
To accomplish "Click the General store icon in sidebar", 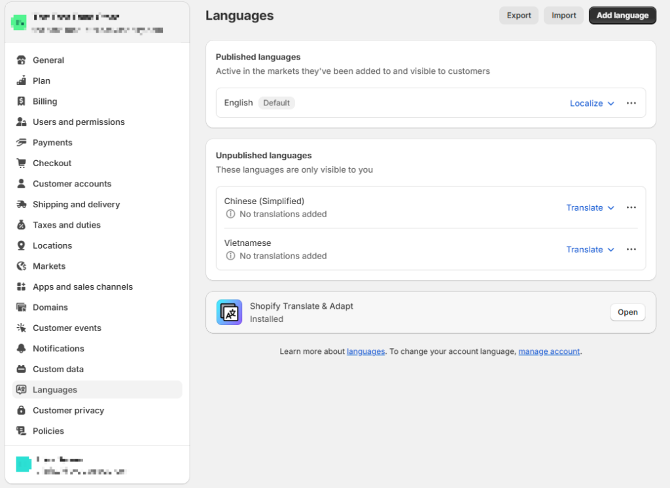I will [x=21, y=60].
